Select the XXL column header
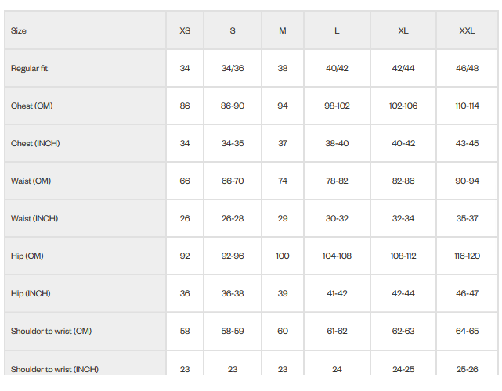The width and height of the screenshot is (502, 391). pyautogui.click(x=467, y=30)
